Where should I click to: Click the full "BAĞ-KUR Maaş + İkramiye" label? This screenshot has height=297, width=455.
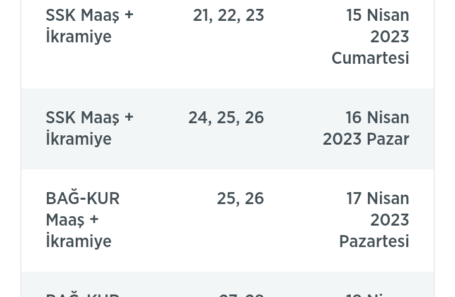[x=83, y=220]
